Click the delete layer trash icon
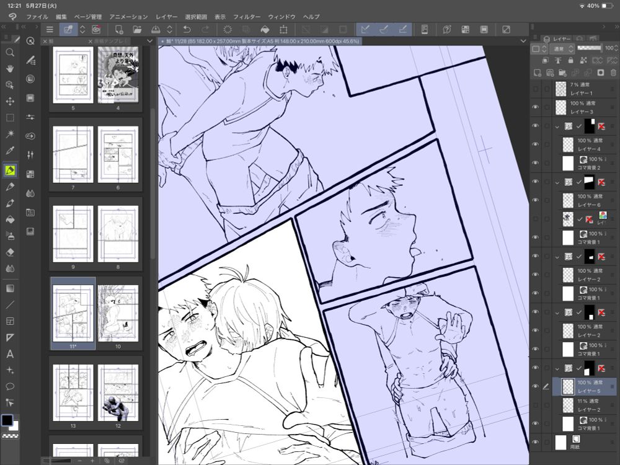 tap(613, 73)
